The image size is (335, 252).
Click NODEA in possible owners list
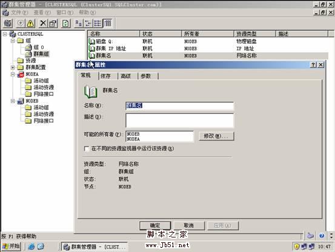(x=133, y=139)
